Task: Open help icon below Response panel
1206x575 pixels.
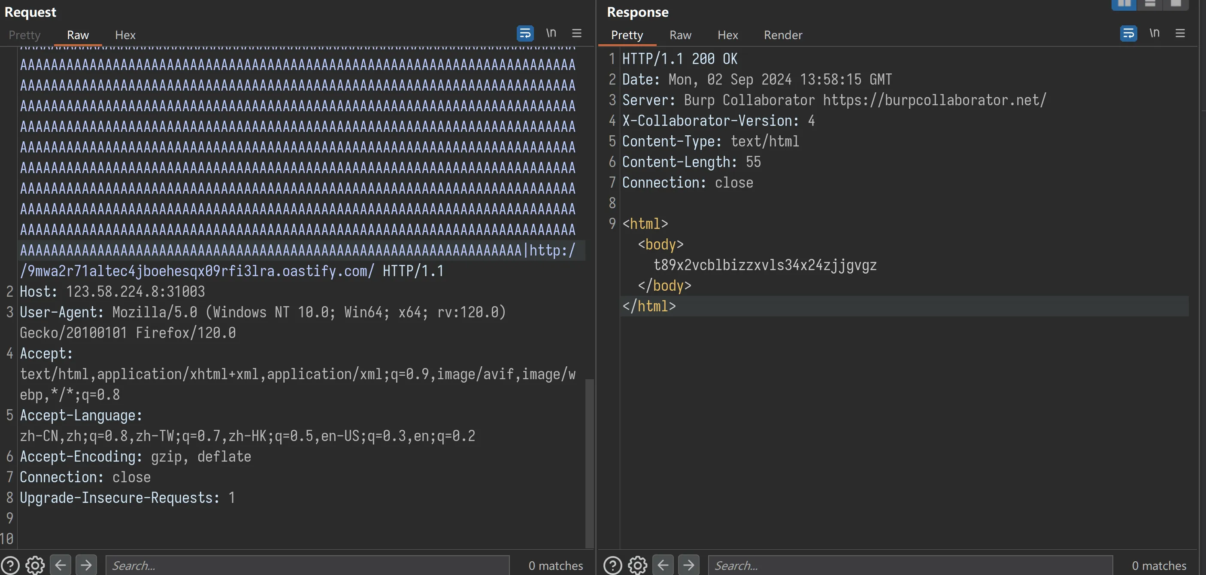Action: point(613,565)
